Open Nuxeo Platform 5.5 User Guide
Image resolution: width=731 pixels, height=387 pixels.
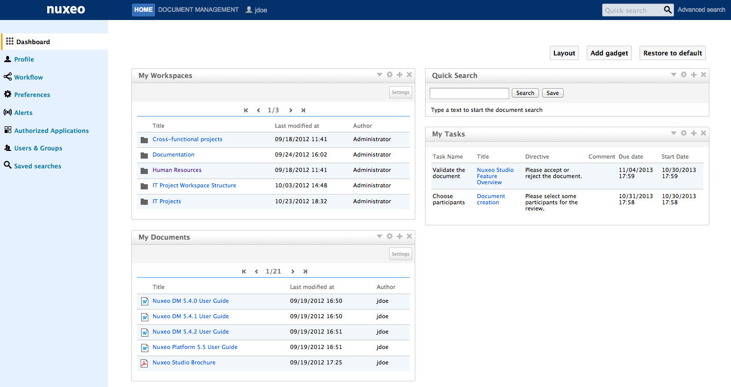(195, 347)
